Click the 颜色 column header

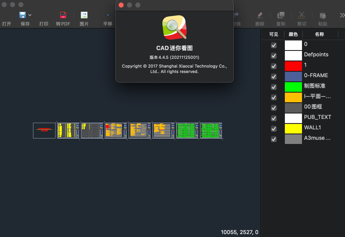(293, 34)
